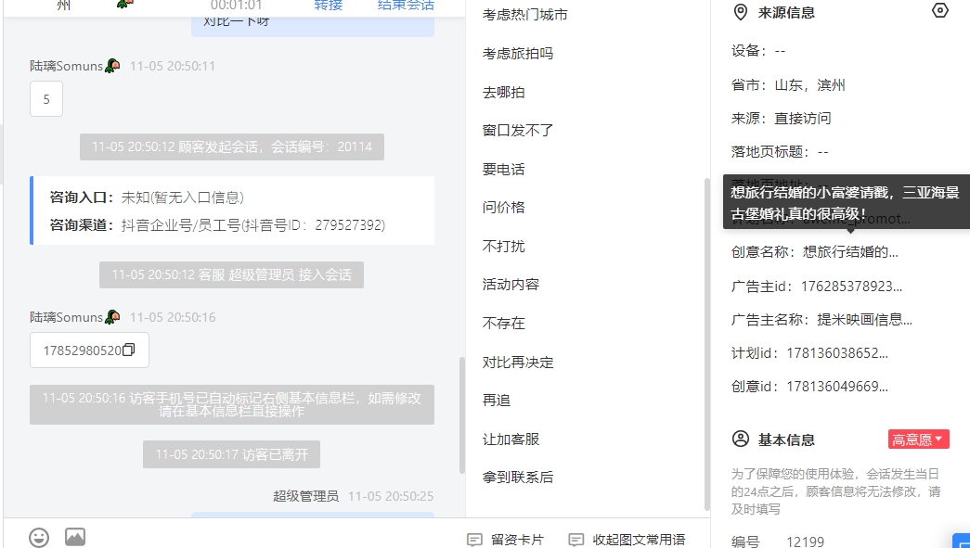Image resolution: width=970 pixels, height=548 pixels.
Task: Select the quick phrase 不存在
Action: tap(503, 323)
